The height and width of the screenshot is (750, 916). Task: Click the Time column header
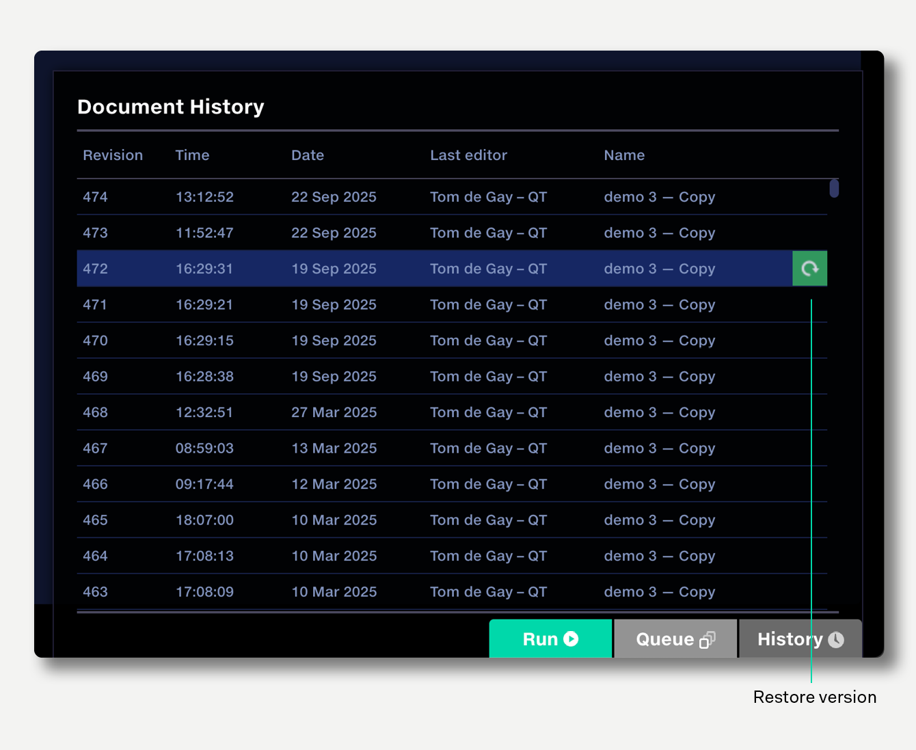click(192, 155)
